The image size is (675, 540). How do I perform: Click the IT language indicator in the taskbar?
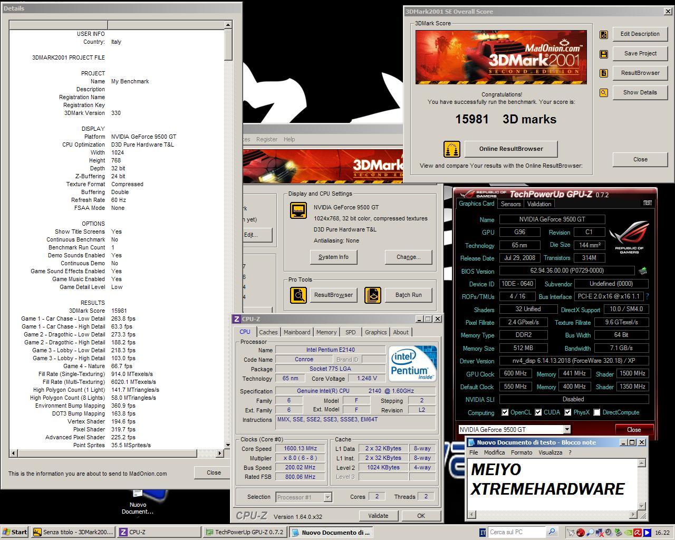point(483,532)
